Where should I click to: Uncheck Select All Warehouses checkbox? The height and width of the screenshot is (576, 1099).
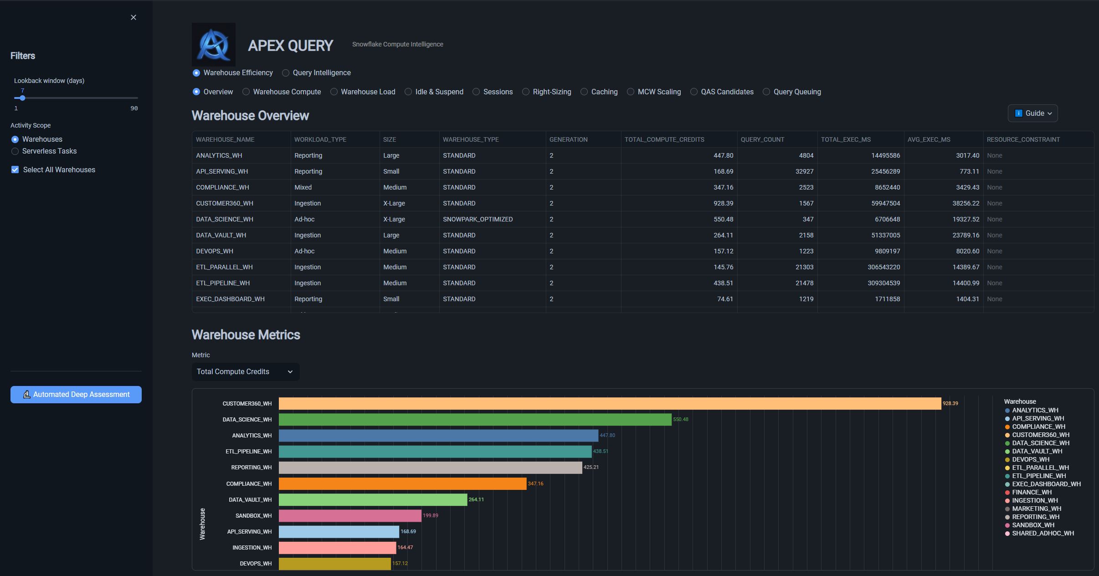click(x=15, y=170)
